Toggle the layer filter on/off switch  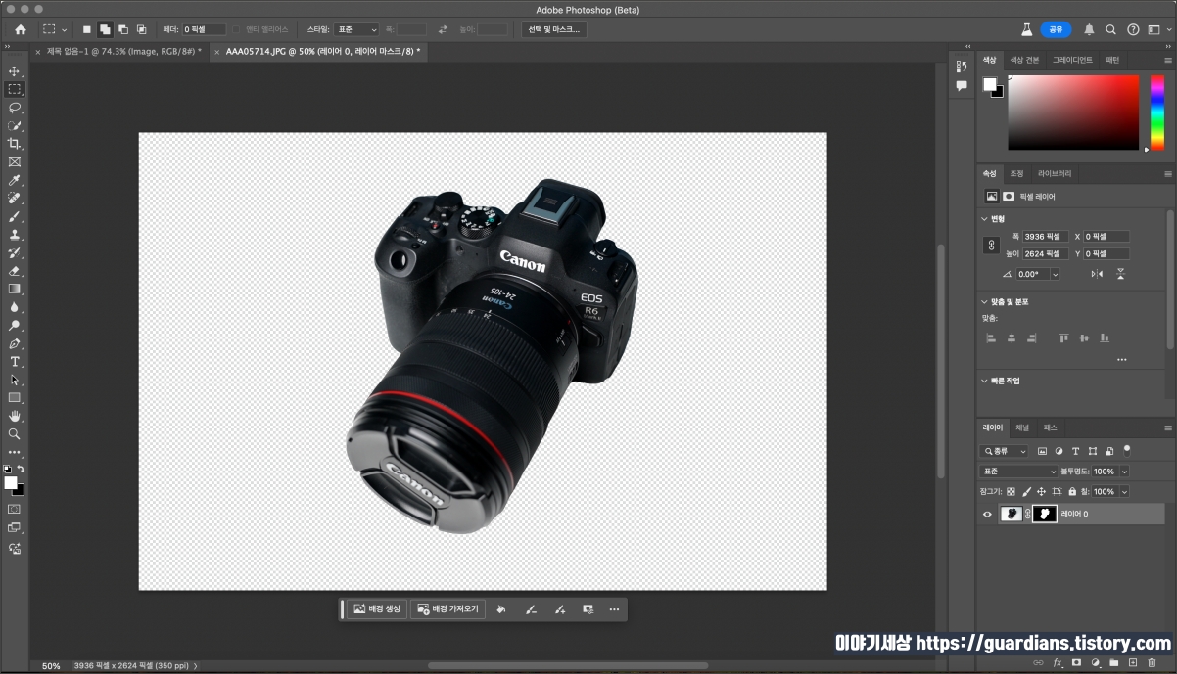click(1127, 450)
